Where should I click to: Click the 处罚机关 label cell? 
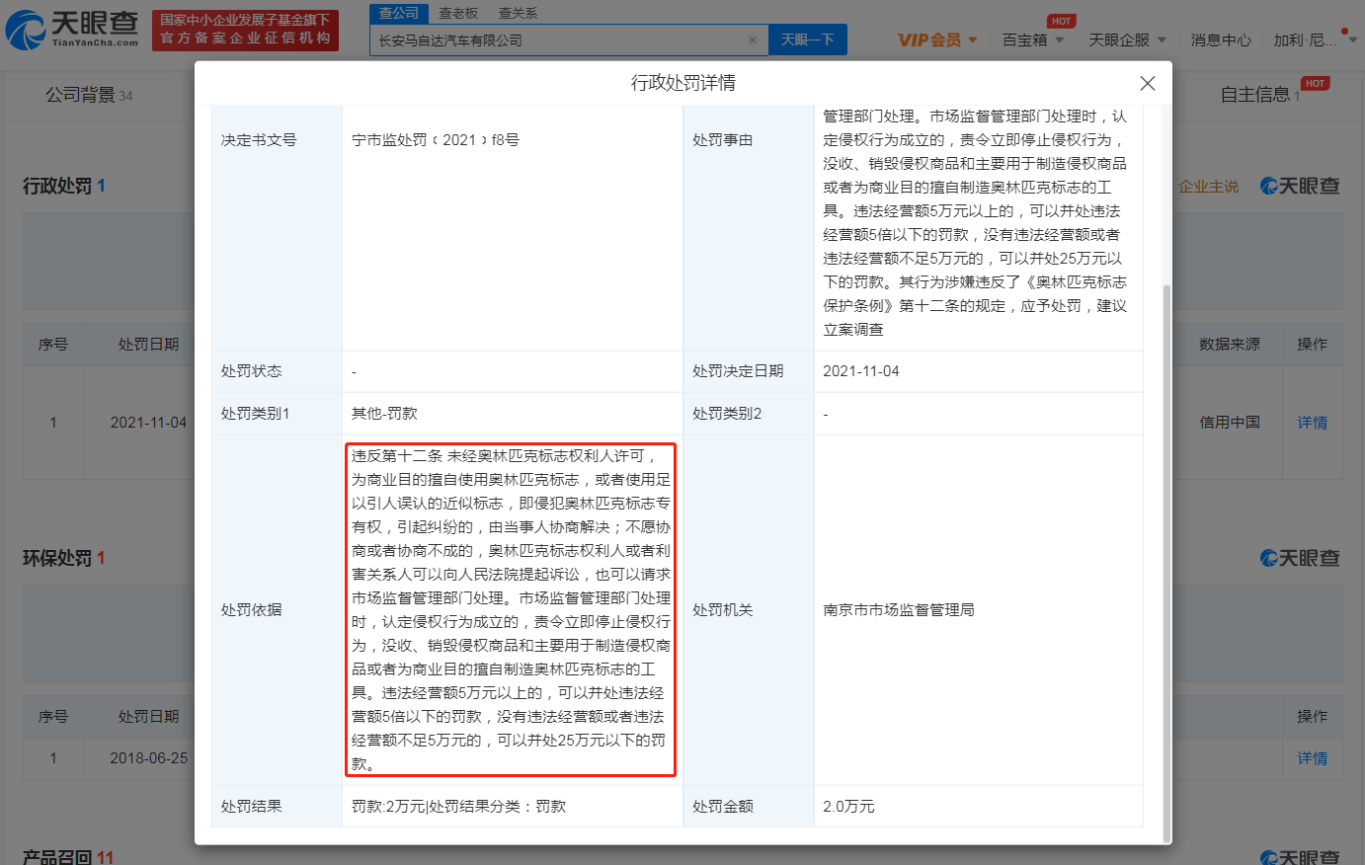[x=749, y=610]
